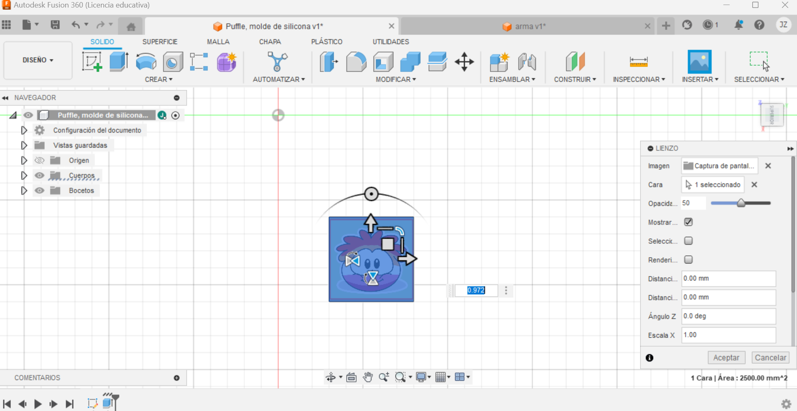Open the Help question mark icon

pyautogui.click(x=759, y=25)
